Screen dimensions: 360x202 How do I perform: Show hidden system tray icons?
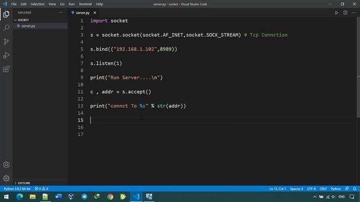(x=314, y=197)
